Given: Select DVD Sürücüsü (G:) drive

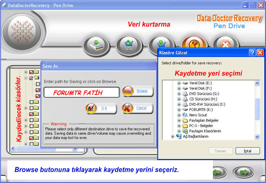Looking at the screenshot, I should [x=204, y=94].
